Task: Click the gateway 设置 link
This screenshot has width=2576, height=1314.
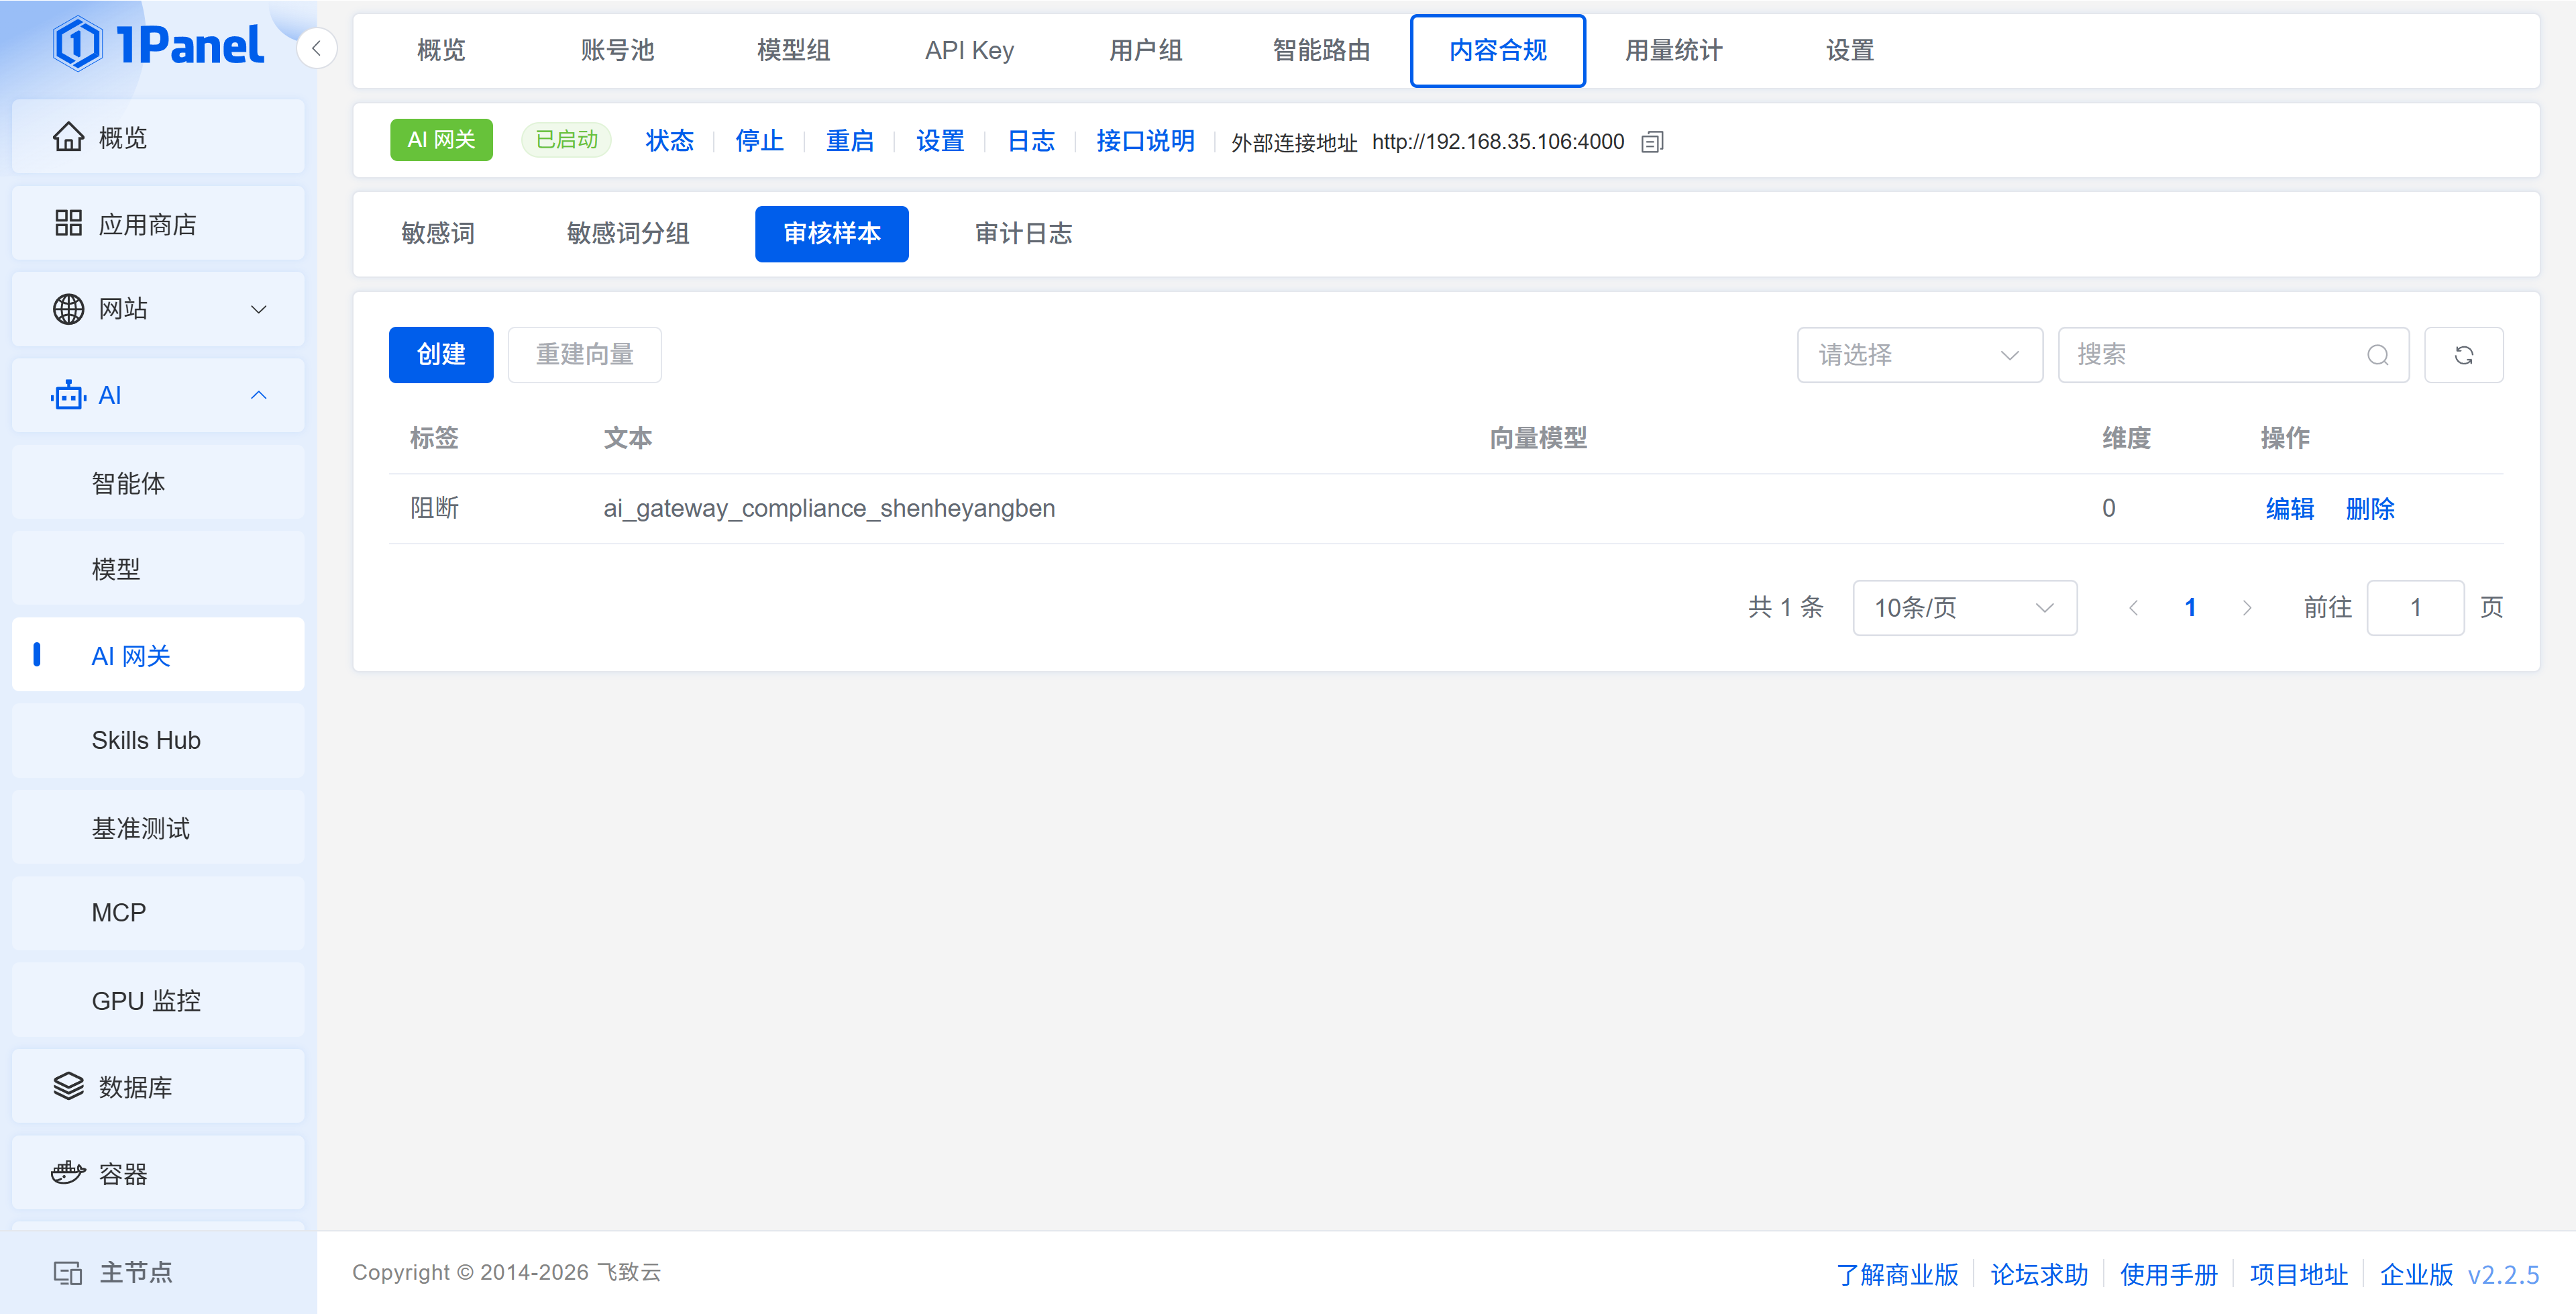Action: [940, 141]
